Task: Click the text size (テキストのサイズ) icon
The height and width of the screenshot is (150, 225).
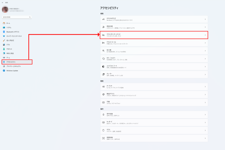Action: coord(103,19)
